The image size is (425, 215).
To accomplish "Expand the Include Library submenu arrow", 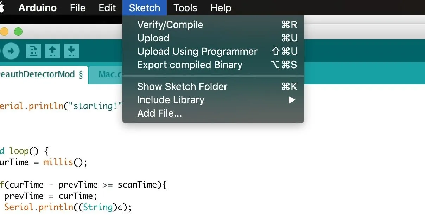I will coord(292,100).
